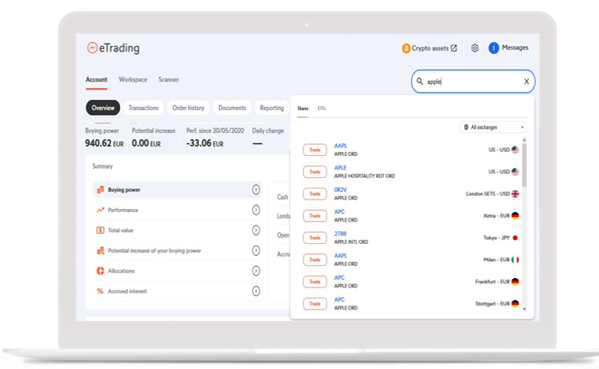Click the 0.00 EUR potential increase value

[x=146, y=143]
